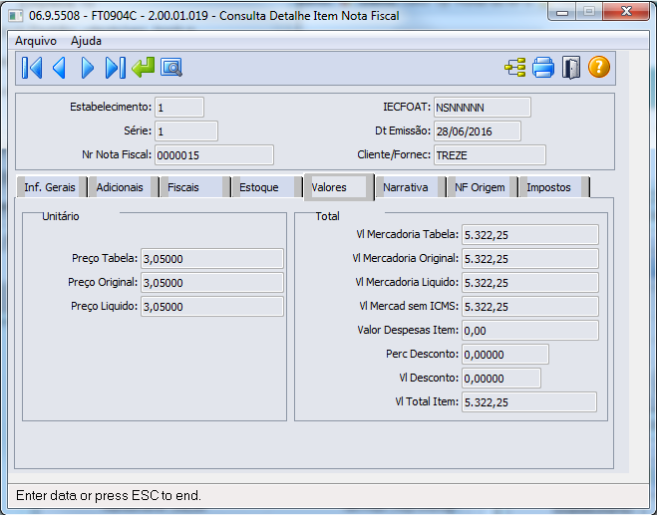The height and width of the screenshot is (515, 657).
Task: Click the IECFOAT field
Action: pyautogui.click(x=482, y=108)
